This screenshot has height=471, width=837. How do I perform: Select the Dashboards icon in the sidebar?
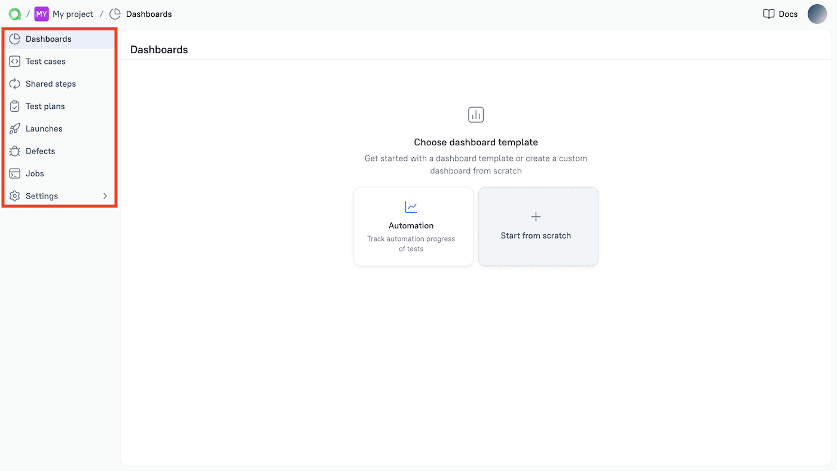pos(14,38)
